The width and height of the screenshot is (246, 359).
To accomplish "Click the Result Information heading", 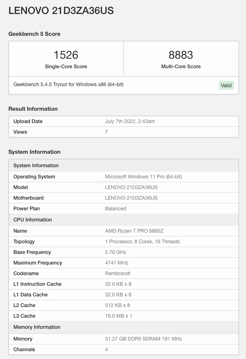I will coord(33,109).
